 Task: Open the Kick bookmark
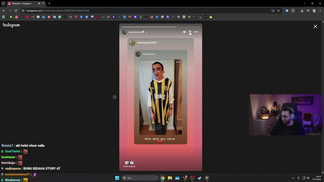[x=11, y=17]
